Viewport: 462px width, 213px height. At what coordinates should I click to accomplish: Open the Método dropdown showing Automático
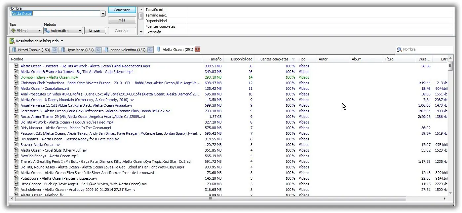click(63, 30)
